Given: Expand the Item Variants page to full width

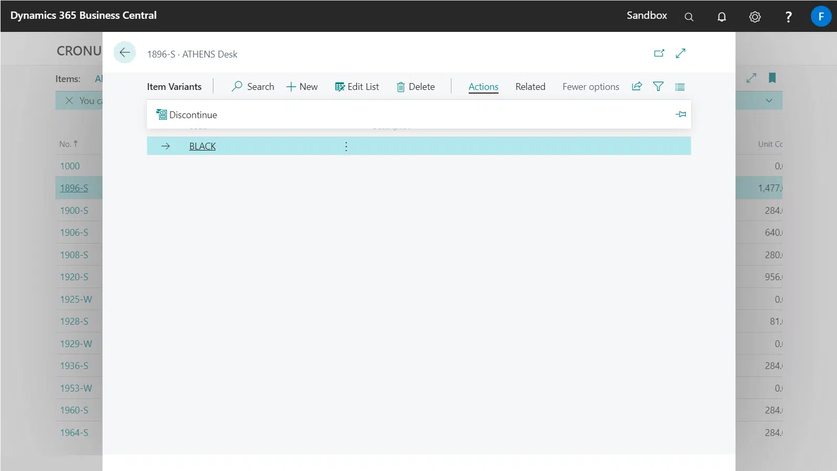Looking at the screenshot, I should [681, 53].
